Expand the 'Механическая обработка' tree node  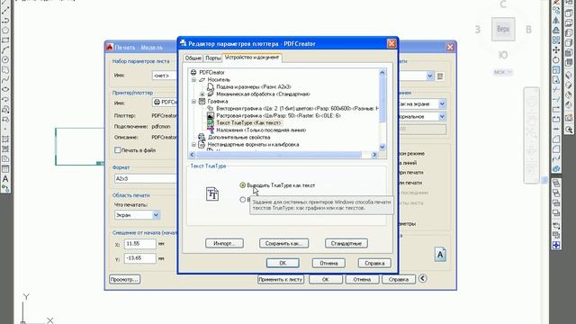202,94
